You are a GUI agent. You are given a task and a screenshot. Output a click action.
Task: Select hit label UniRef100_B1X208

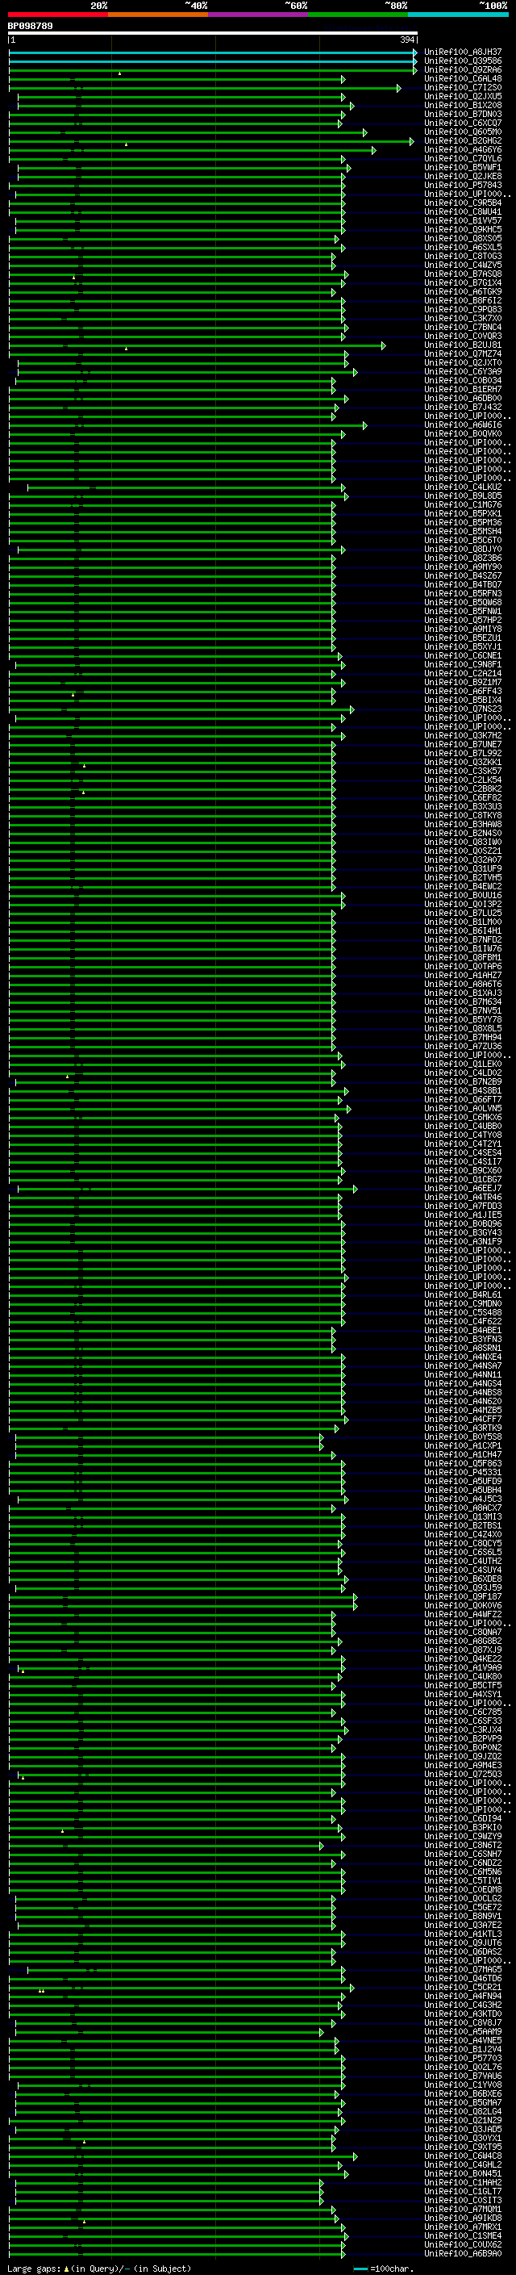[463, 106]
